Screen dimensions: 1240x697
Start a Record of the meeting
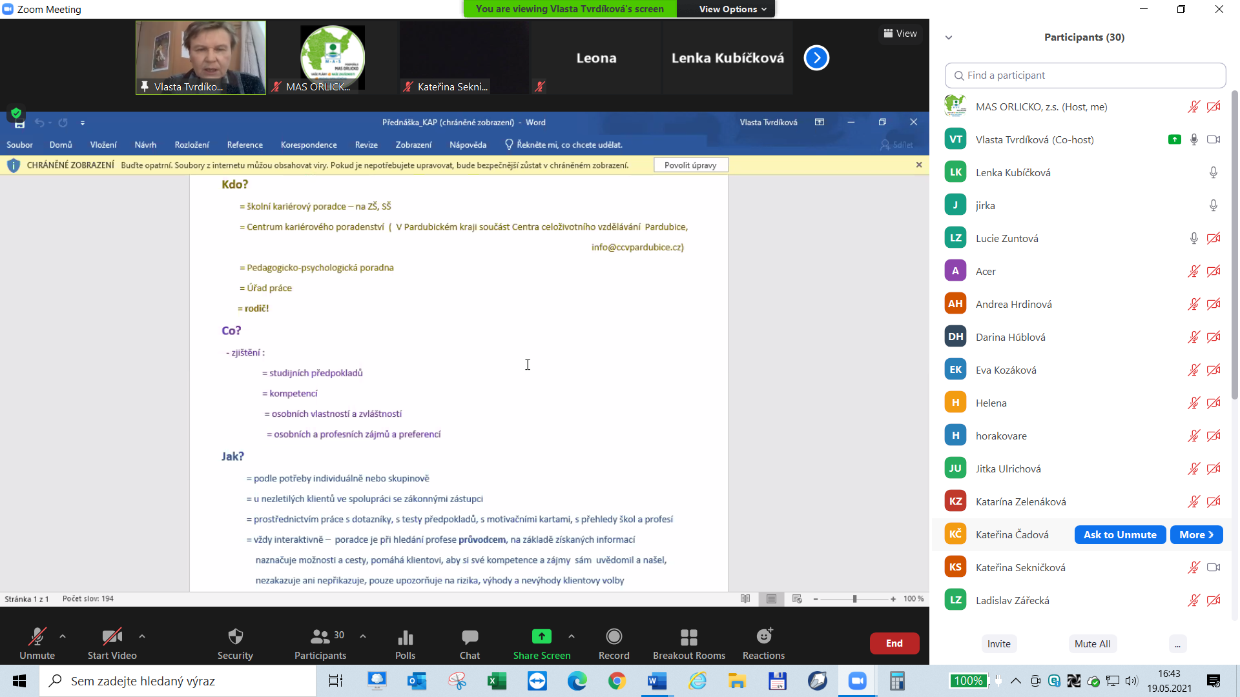tap(614, 643)
